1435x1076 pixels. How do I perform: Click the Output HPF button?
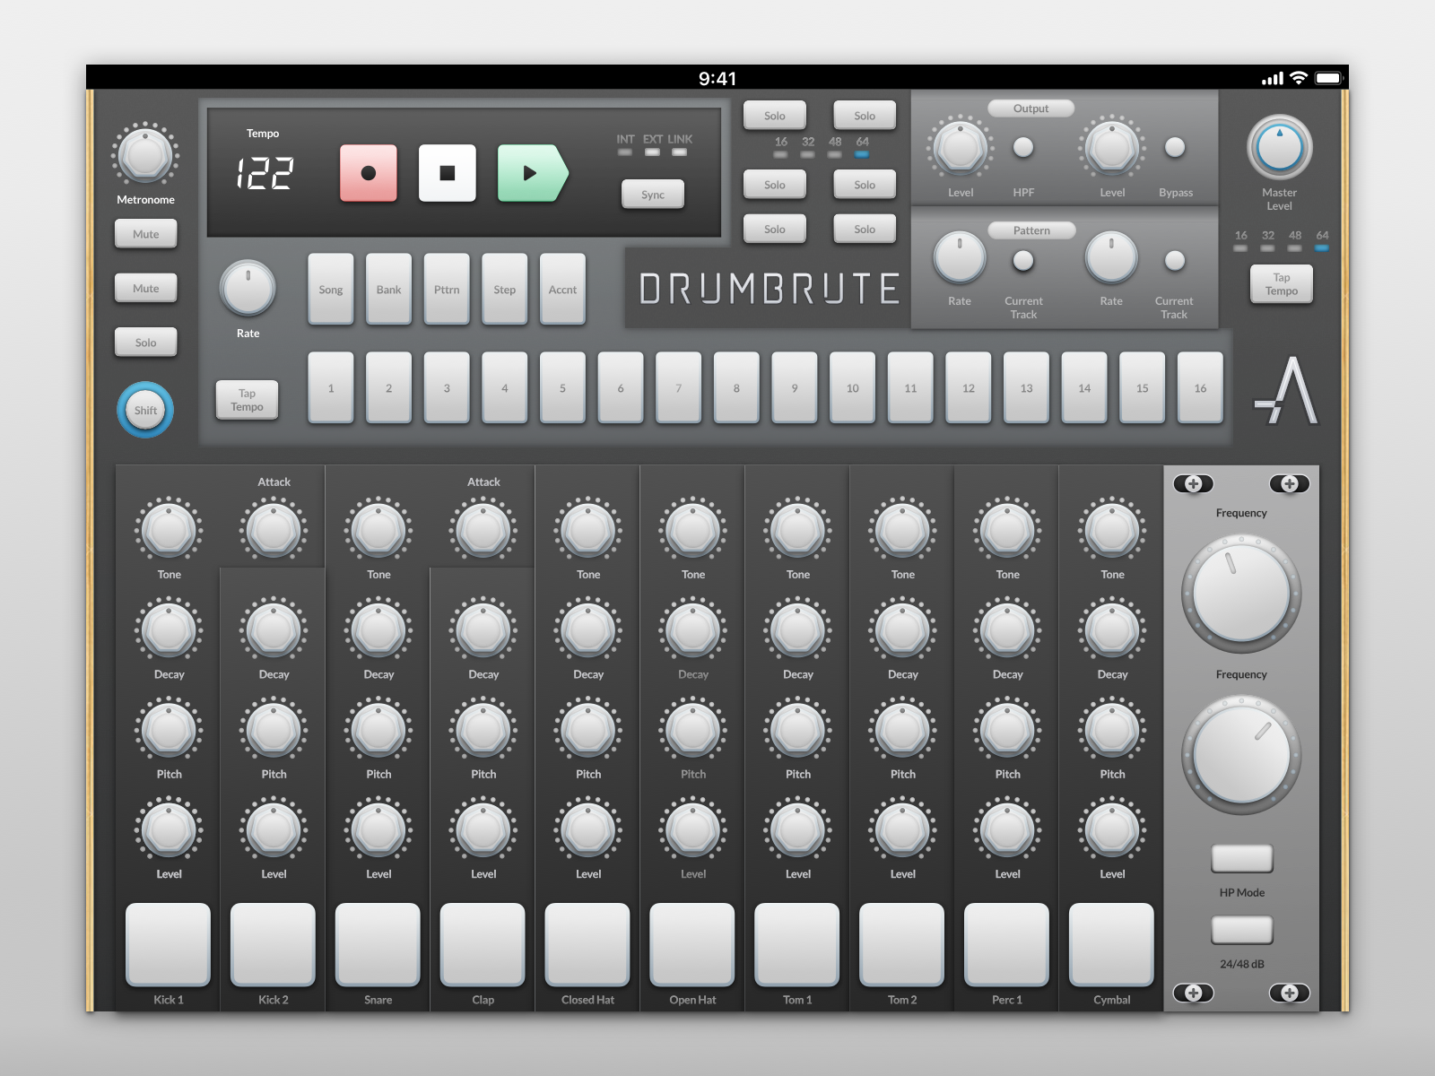pos(1023,148)
